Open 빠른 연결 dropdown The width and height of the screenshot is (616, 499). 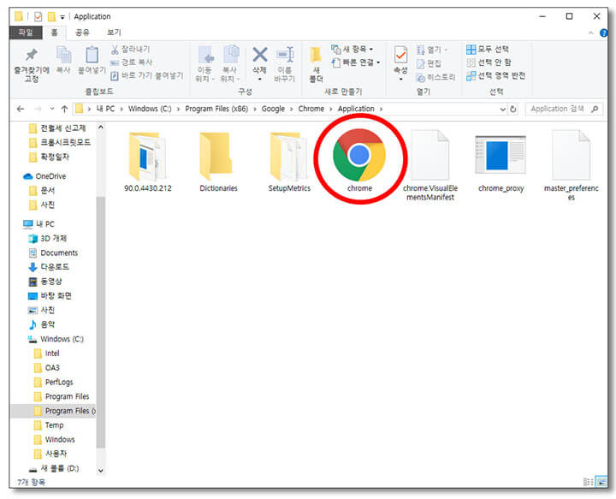[x=356, y=62]
